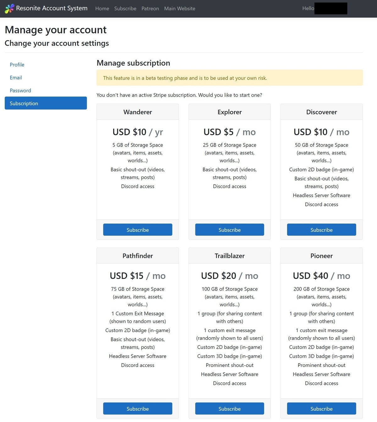Open Resonite Account System brand link
Screen dimensions: 377x422
[x=46, y=8]
